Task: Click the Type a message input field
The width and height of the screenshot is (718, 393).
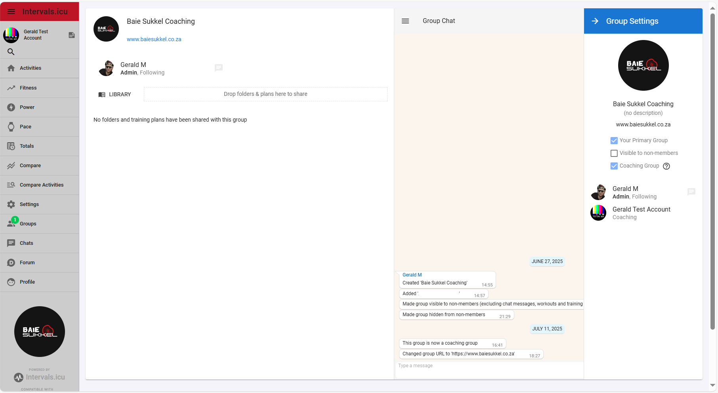Action: 489,366
